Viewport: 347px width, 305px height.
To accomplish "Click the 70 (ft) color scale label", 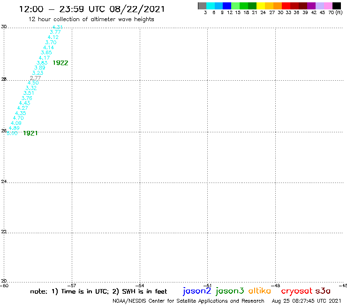I will point(335,13).
